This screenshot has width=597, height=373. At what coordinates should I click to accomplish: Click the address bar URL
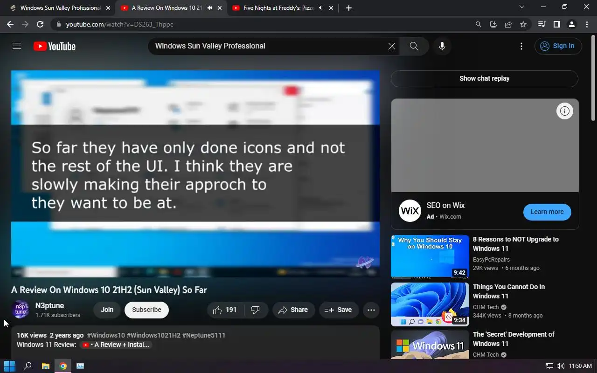point(119,24)
